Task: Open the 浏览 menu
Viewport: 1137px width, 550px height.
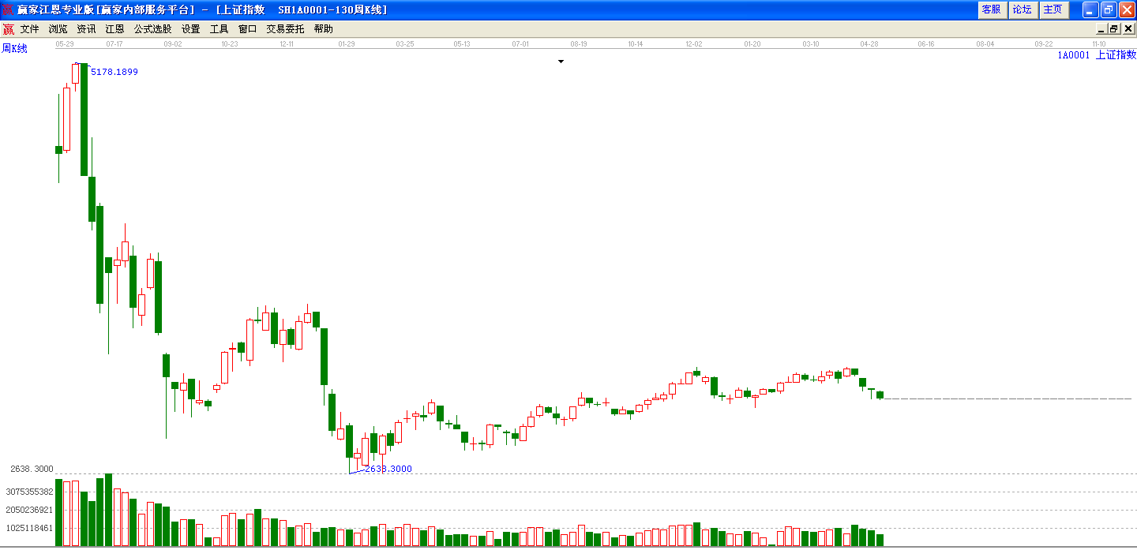Action: [58, 29]
